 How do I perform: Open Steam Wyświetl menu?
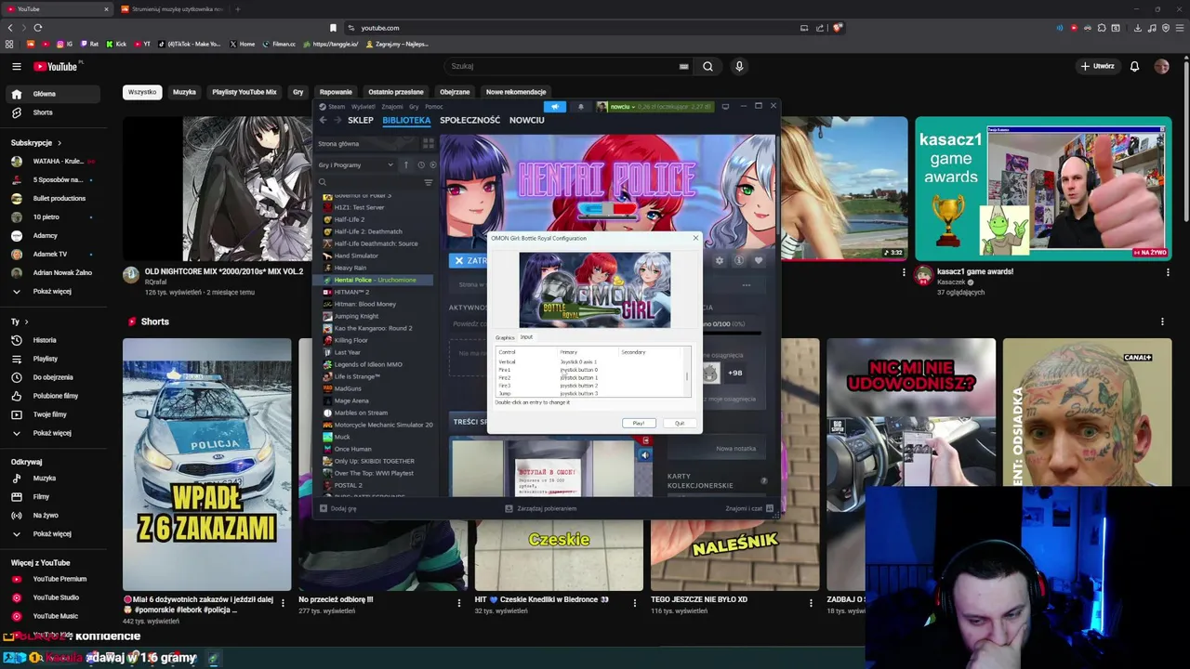tap(363, 107)
